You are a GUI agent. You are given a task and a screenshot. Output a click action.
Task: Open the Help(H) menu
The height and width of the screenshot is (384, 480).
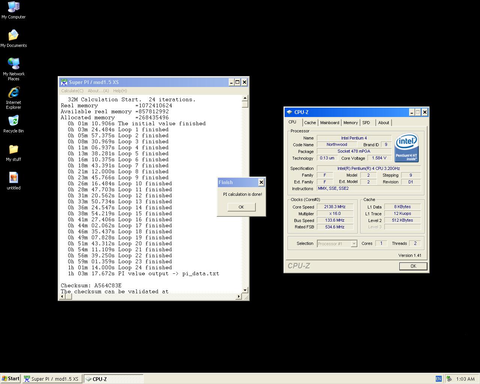[x=120, y=91]
